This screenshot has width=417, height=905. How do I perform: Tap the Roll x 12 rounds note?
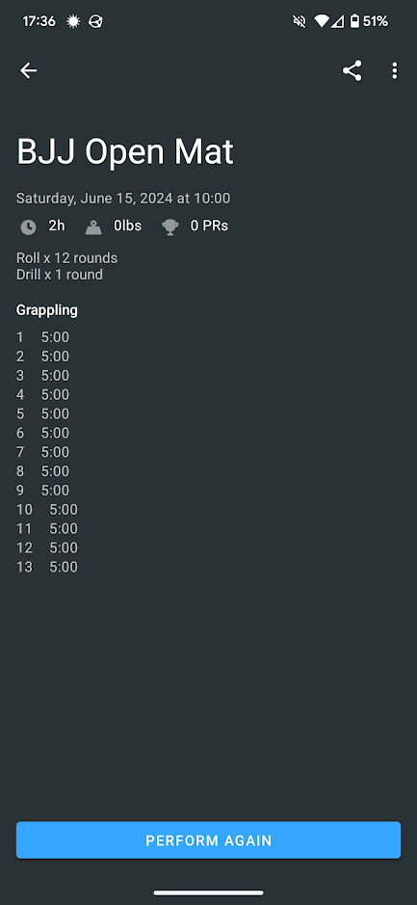66,258
